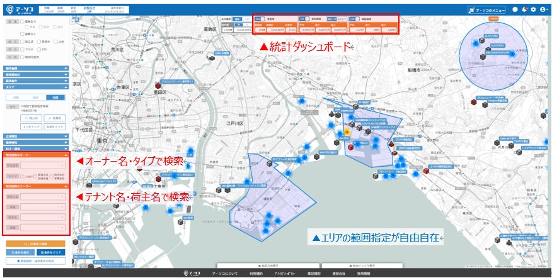Screen dimensions: 552x278
Task: Expand the 立地特性 filter section
Action: click(36, 136)
